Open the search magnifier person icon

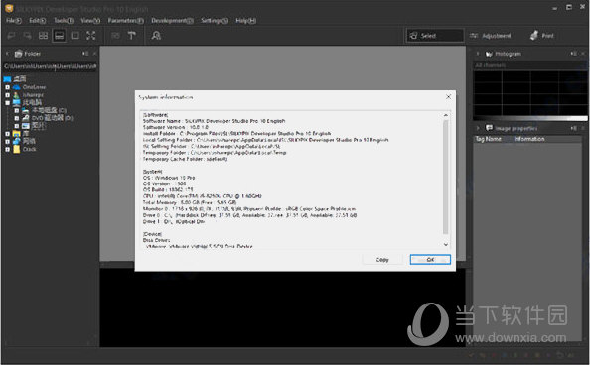coord(156,36)
